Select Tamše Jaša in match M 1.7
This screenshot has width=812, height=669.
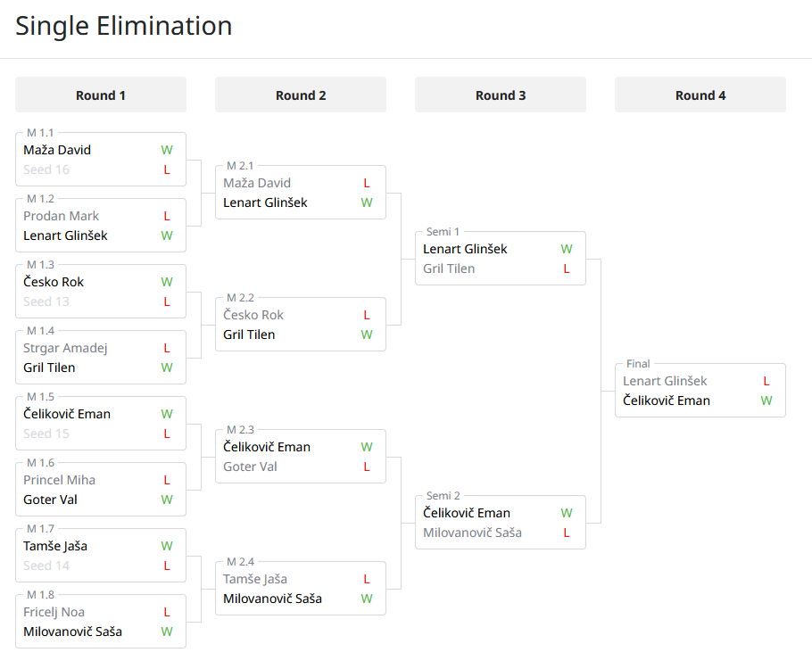pos(55,546)
